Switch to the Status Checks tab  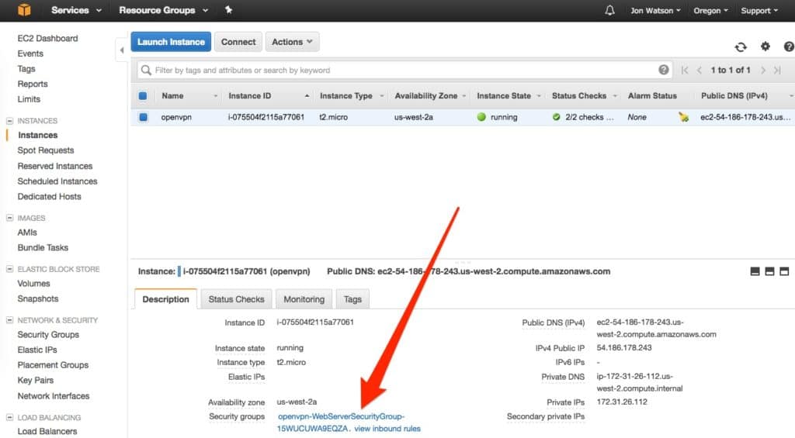(236, 299)
